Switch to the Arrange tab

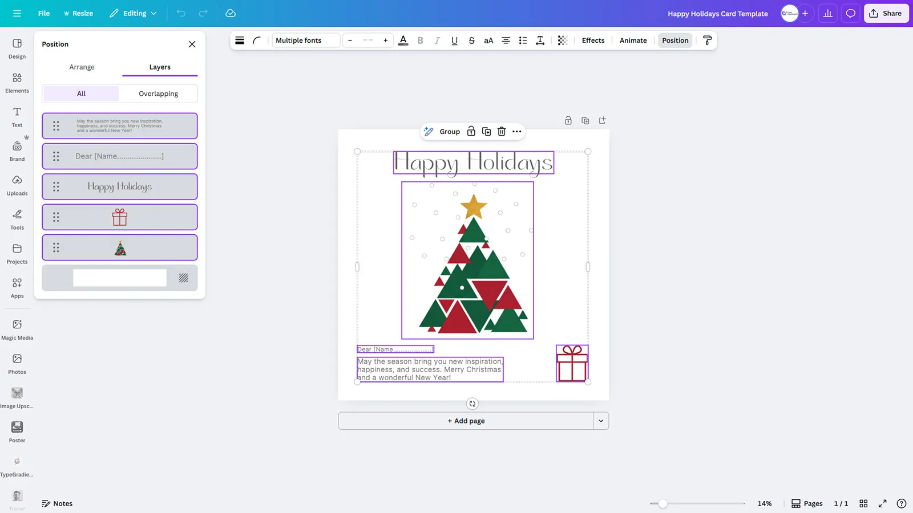(x=82, y=67)
